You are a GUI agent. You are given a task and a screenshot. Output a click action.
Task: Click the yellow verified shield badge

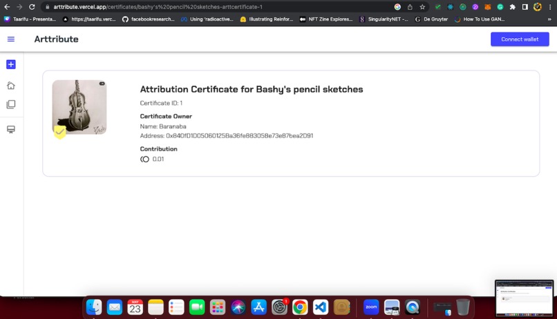click(x=60, y=132)
